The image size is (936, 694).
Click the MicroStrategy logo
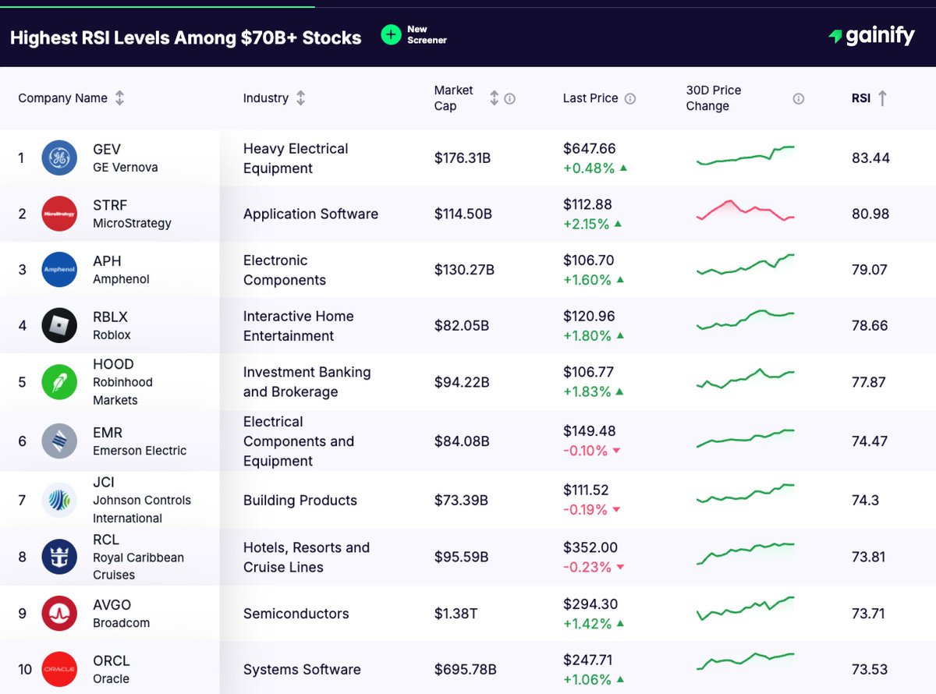pos(59,214)
